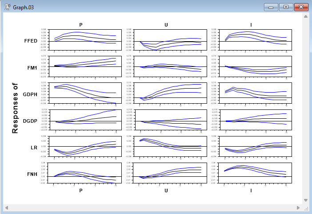Click the vertical scrollbar down arrow
Viewport: 312px width, 214px height.
coord(306,200)
